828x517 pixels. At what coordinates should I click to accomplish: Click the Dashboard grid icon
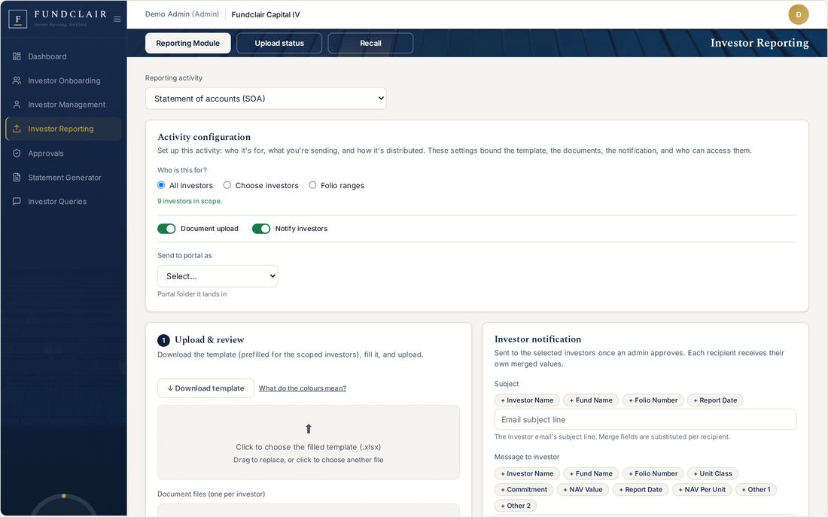coord(17,56)
